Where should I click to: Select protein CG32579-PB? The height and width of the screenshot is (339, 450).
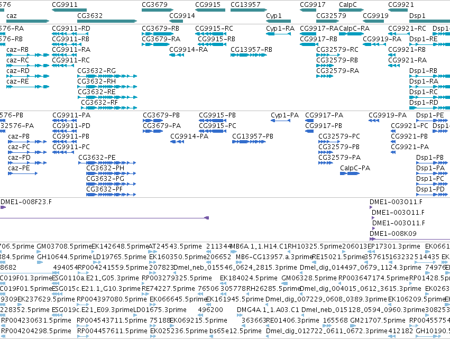339,146
